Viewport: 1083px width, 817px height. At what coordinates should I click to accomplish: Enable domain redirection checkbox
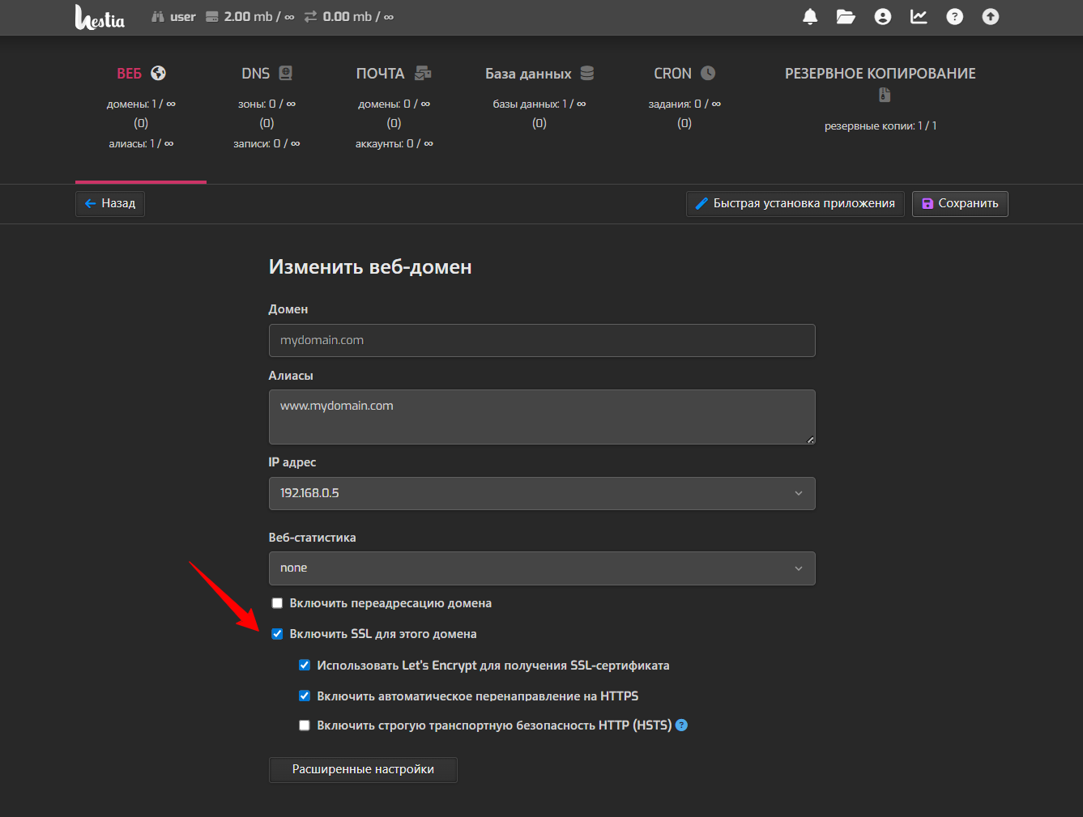tap(277, 603)
